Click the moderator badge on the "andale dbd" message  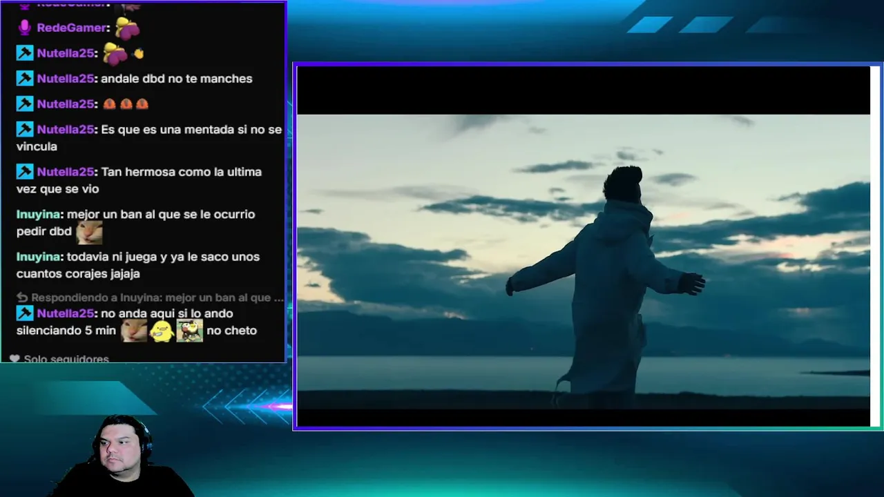(x=25, y=79)
